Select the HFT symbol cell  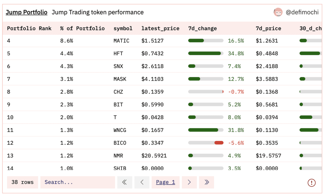[x=118, y=53]
